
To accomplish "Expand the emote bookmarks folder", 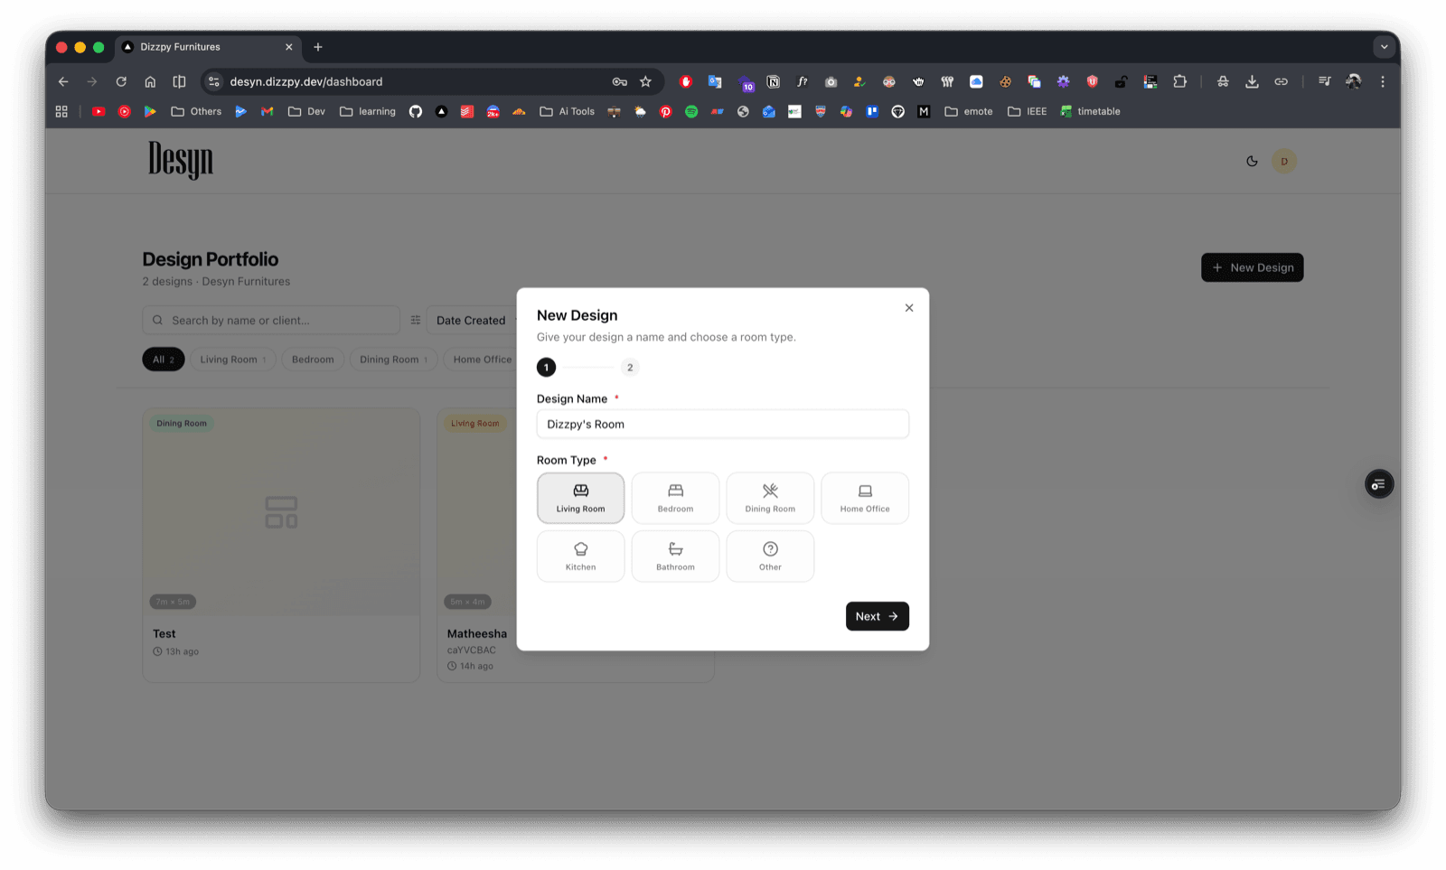I will 969,111.
